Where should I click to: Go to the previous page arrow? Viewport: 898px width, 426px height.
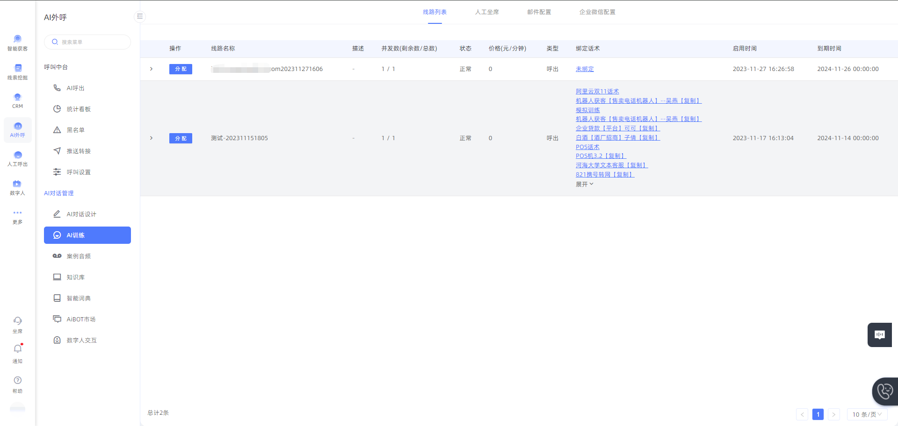[x=802, y=414]
